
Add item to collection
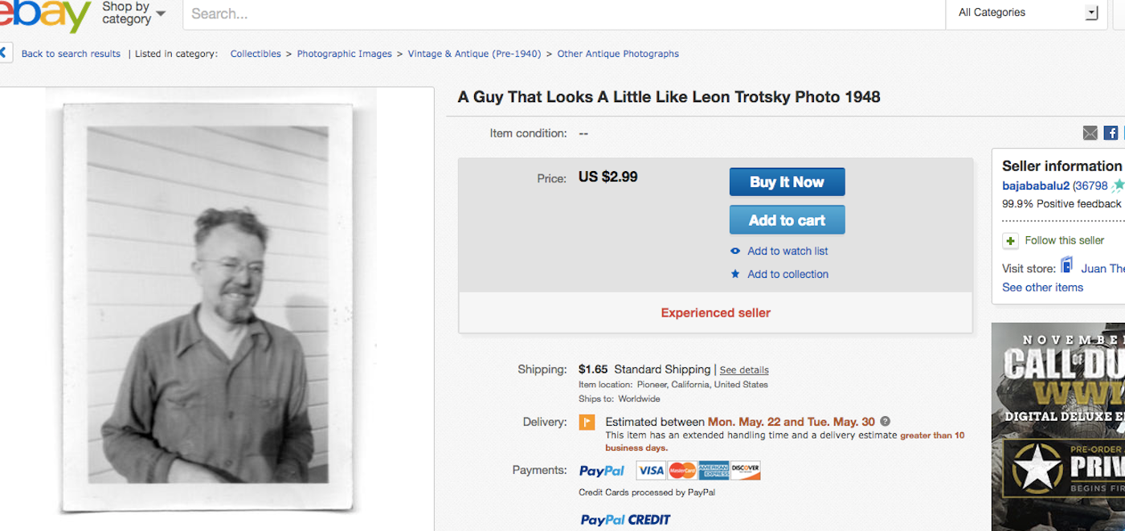coord(787,274)
